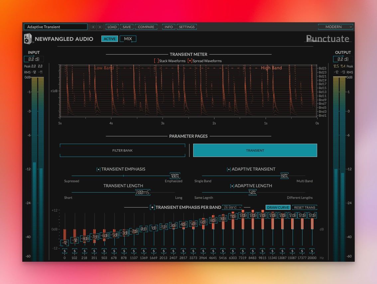Select Spread Waveforms display option
This screenshot has width=377, height=284.
click(190, 61)
